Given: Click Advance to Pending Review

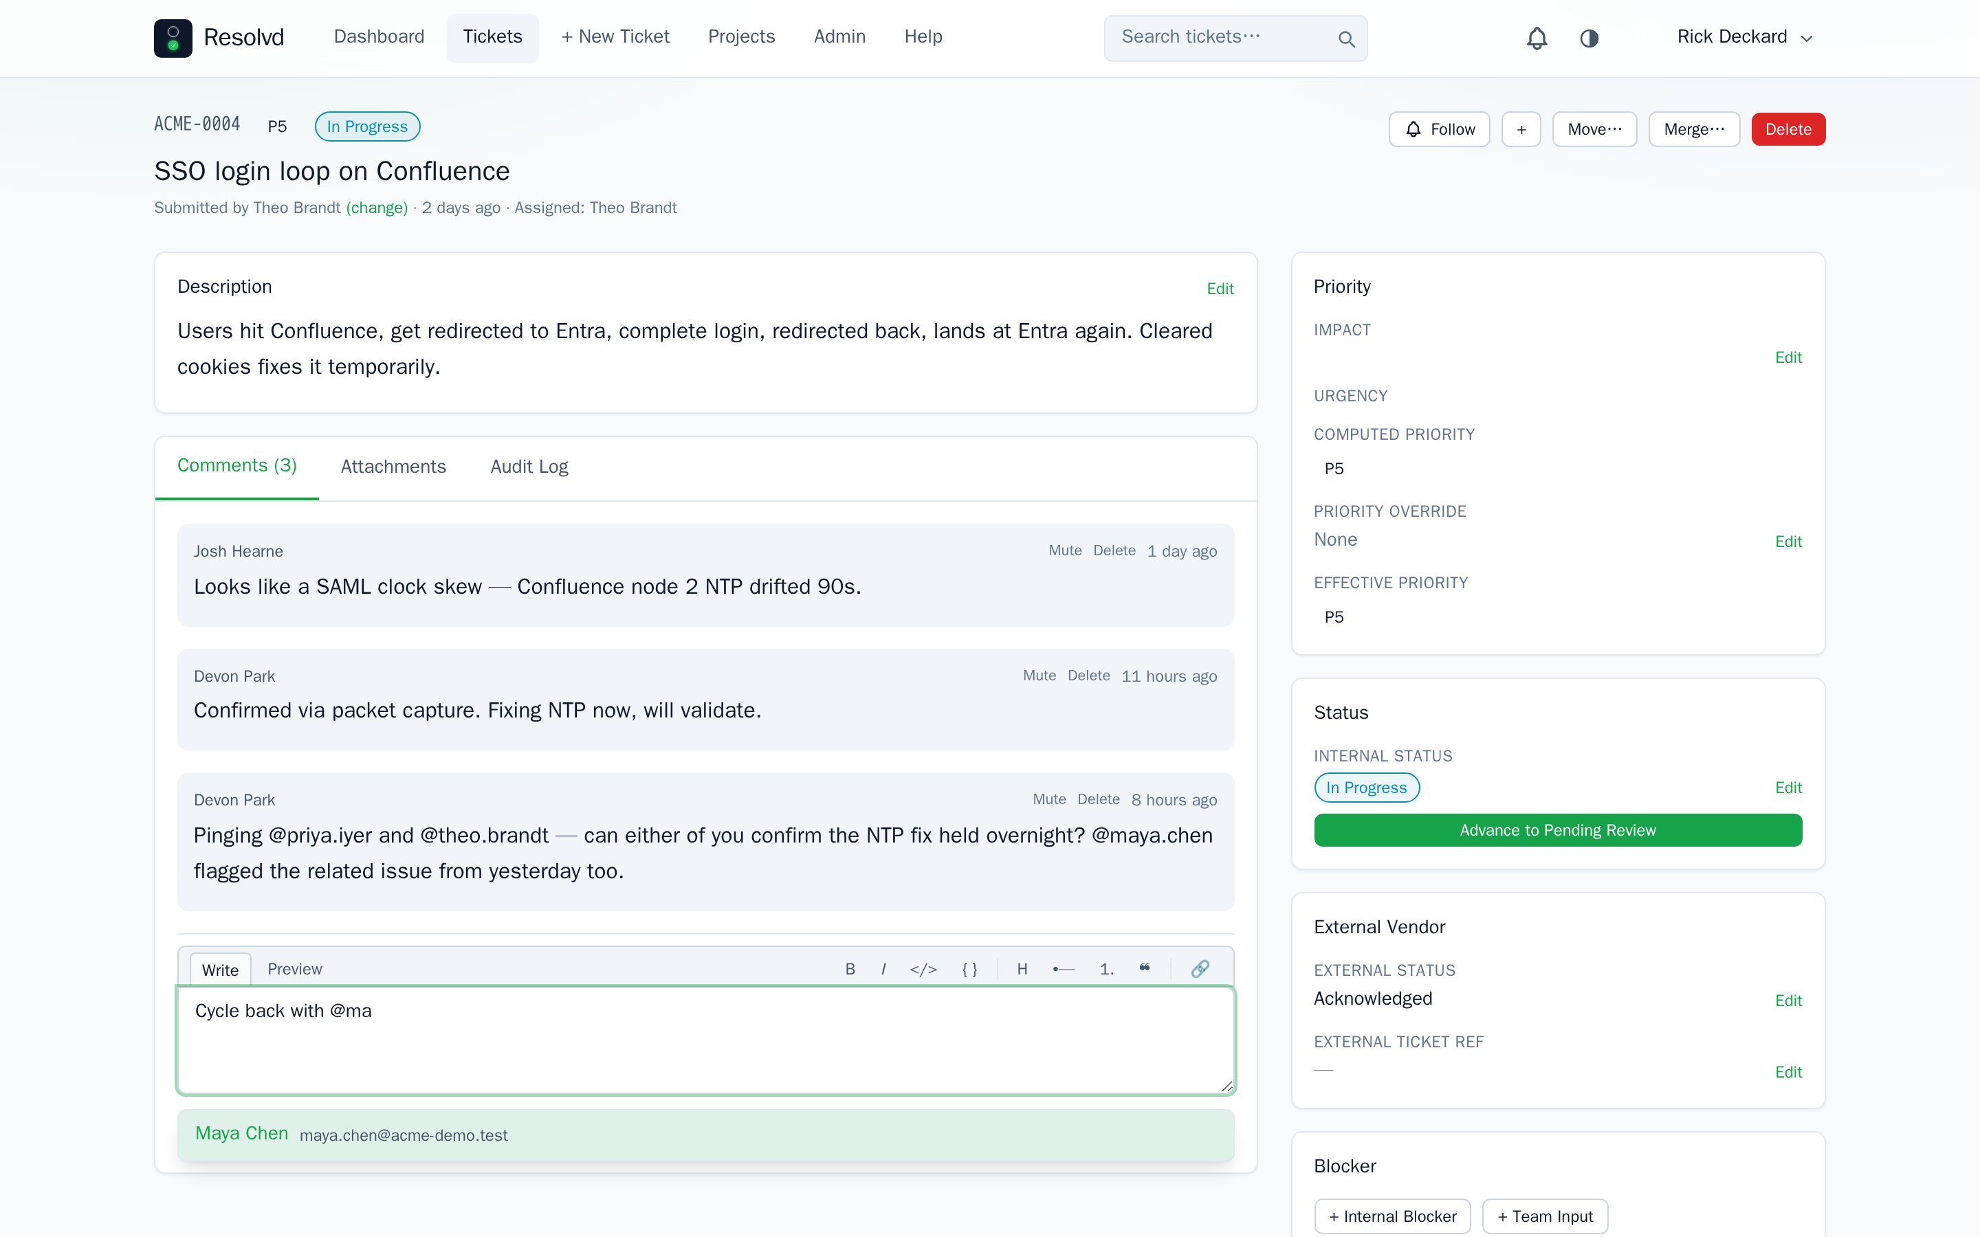Looking at the screenshot, I should click(x=1557, y=830).
